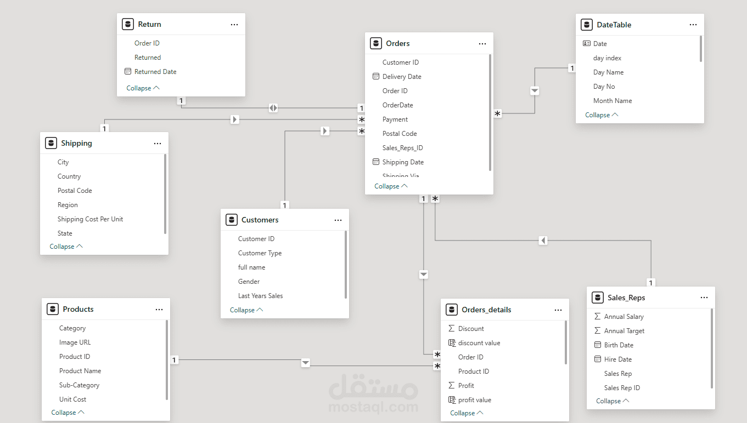Click the Products table database icon
Image resolution: width=747 pixels, height=423 pixels.
click(x=53, y=309)
